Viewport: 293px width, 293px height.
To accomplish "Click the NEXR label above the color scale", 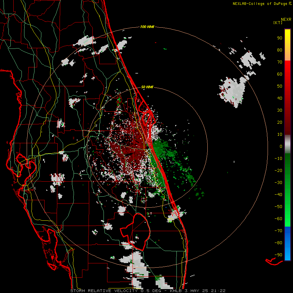I will point(286,20).
